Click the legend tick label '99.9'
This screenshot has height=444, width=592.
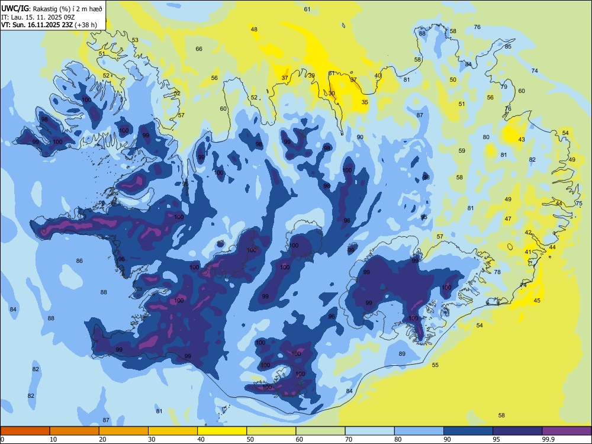point(548,439)
